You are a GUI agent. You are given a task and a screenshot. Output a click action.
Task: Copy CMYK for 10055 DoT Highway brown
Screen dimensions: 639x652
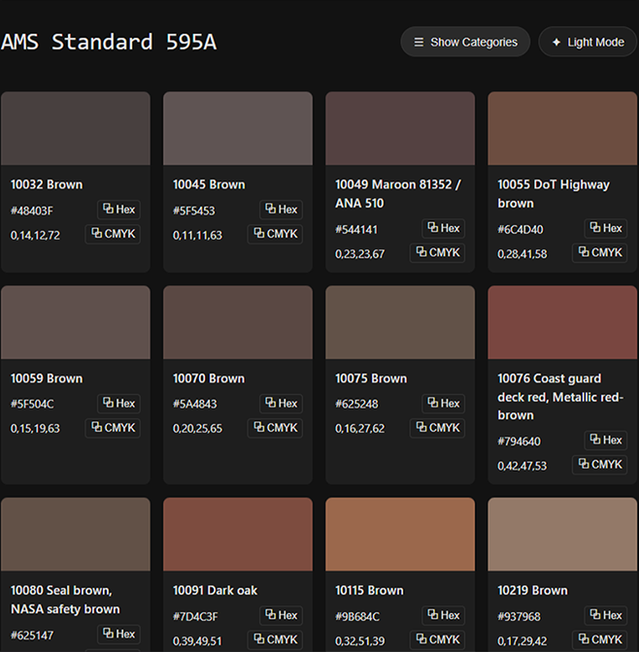[x=600, y=253]
